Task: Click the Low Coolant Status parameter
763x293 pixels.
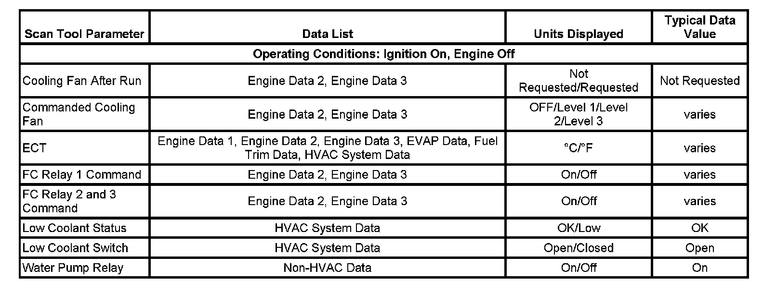Action: (75, 228)
